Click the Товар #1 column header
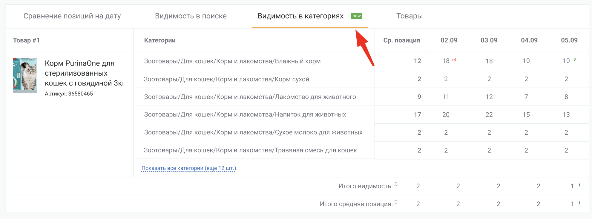 pos(26,40)
